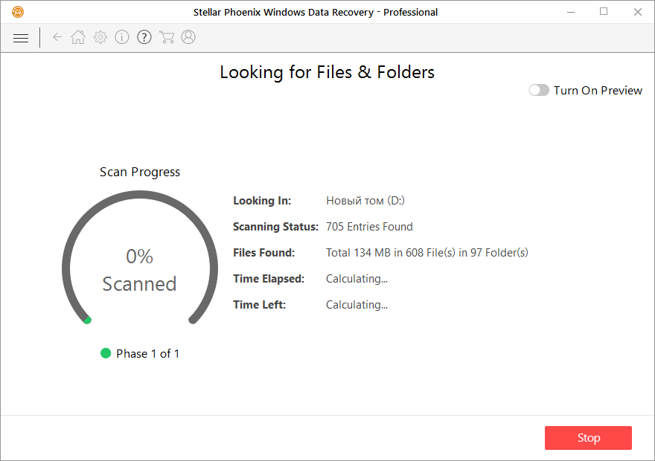Image resolution: width=655 pixels, height=461 pixels.
Task: Click the "Turn On Preview" label text
Action: point(598,90)
